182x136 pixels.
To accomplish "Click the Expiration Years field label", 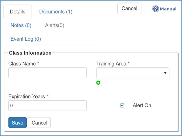I will click(x=27, y=96).
